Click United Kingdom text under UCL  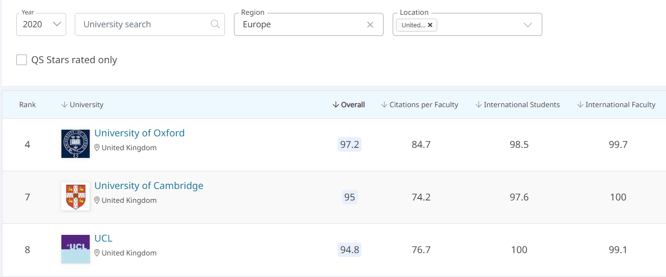tap(129, 253)
